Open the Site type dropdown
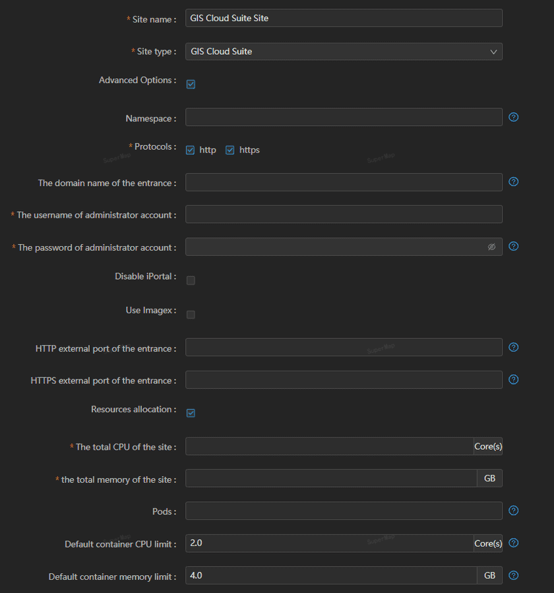Viewport: 554px width, 593px height. pyautogui.click(x=344, y=51)
